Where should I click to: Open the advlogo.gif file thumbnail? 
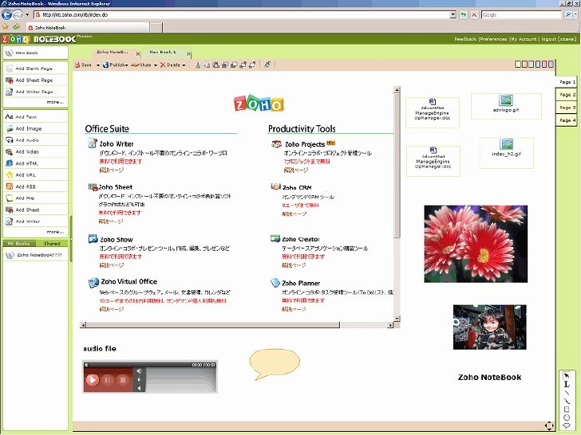pos(506,106)
